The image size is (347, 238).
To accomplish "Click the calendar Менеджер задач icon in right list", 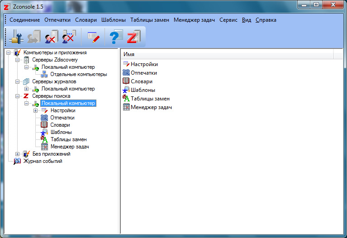I will [x=126, y=107].
